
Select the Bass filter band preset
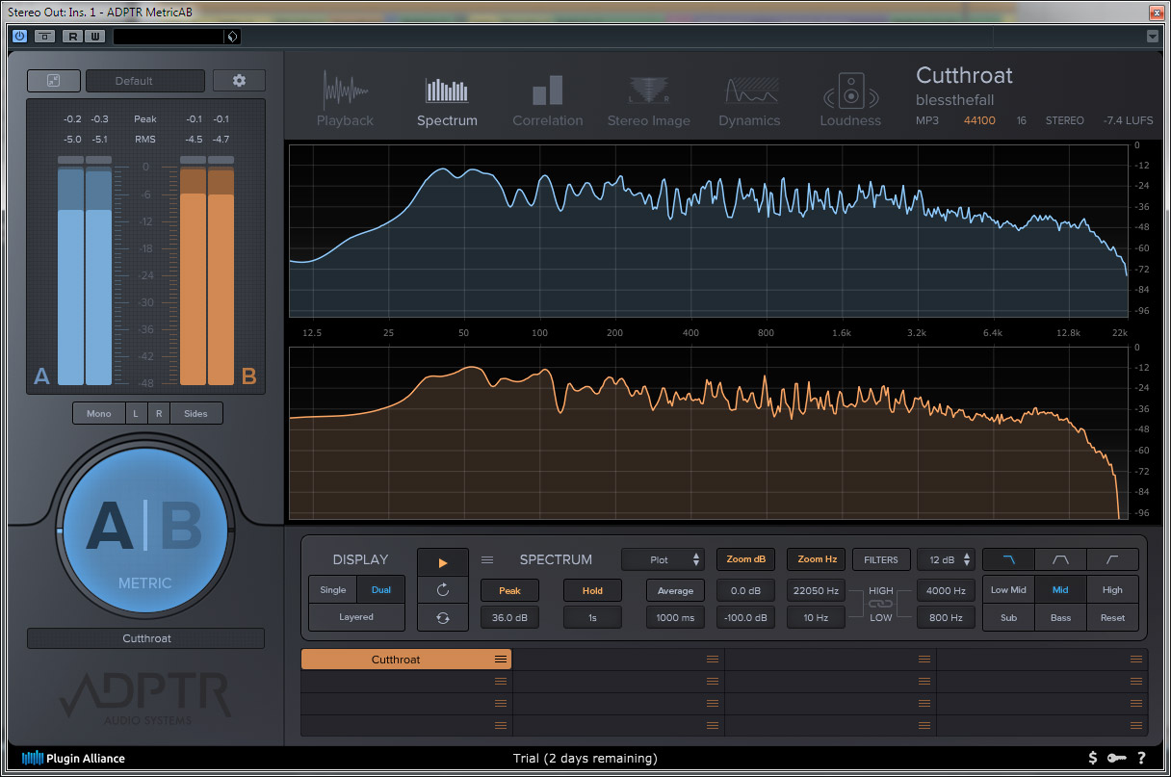tap(1060, 618)
